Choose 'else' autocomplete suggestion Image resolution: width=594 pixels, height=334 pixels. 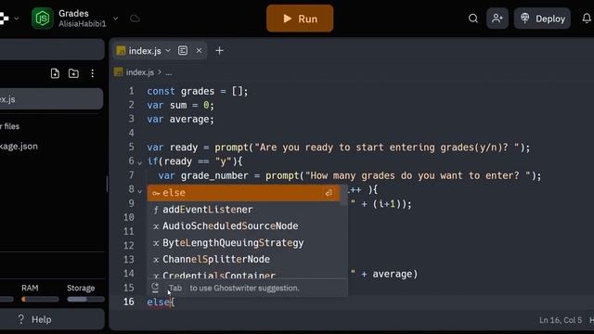click(x=243, y=193)
